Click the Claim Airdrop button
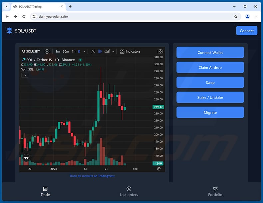This screenshot has height=203, width=263. [x=210, y=67]
